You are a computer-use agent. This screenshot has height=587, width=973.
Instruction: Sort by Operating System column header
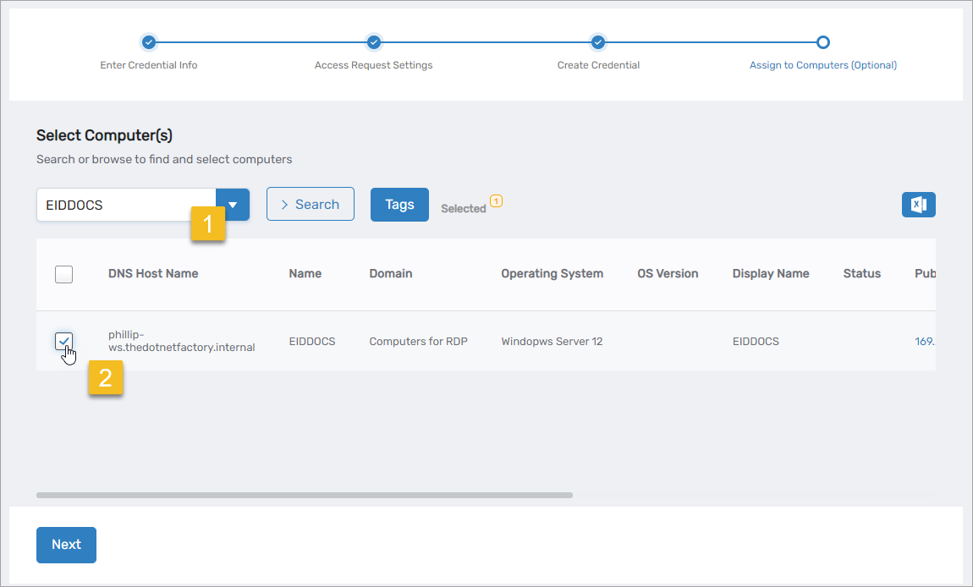tap(552, 274)
